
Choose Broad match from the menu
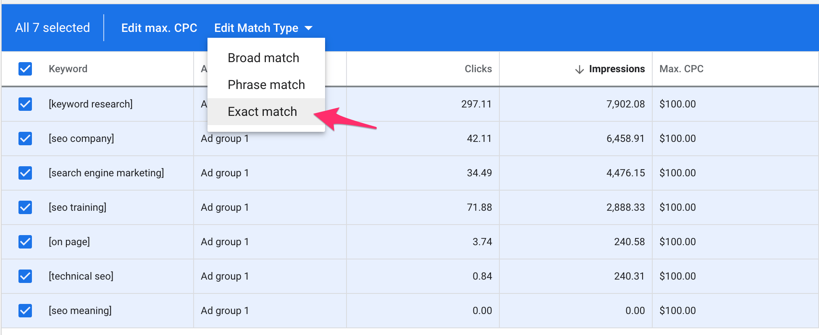263,58
